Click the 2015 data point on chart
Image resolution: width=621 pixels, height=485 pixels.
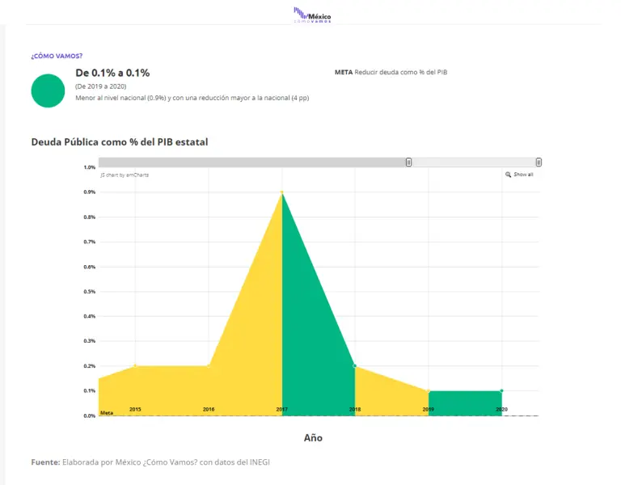point(135,366)
